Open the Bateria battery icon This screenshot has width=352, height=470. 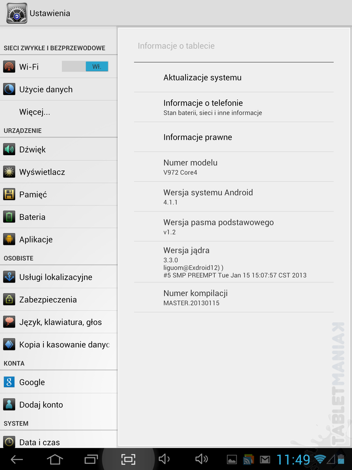(x=9, y=217)
